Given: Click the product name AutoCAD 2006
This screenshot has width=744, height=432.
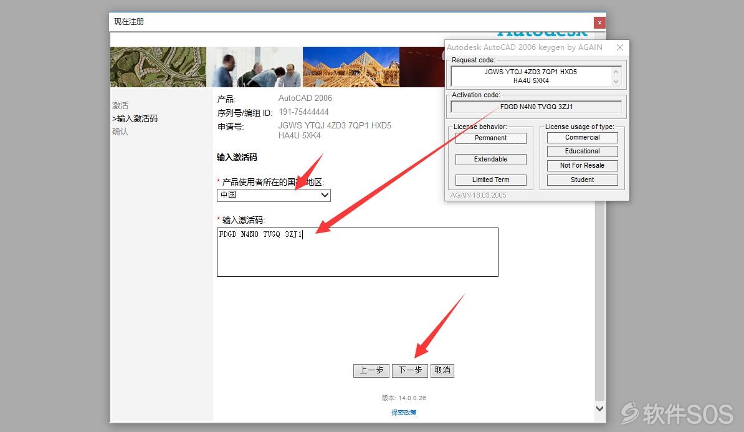Looking at the screenshot, I should pyautogui.click(x=305, y=98).
